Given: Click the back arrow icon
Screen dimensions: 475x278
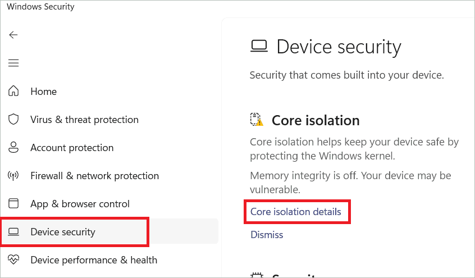Looking at the screenshot, I should click(x=13, y=35).
